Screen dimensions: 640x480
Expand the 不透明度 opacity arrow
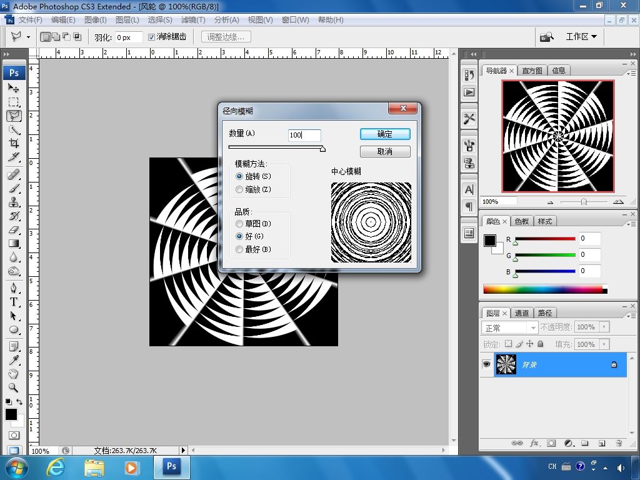(604, 327)
